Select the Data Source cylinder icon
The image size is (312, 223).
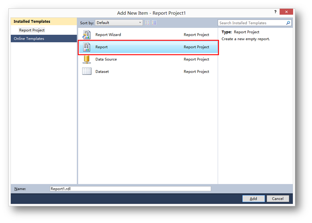coord(87,59)
